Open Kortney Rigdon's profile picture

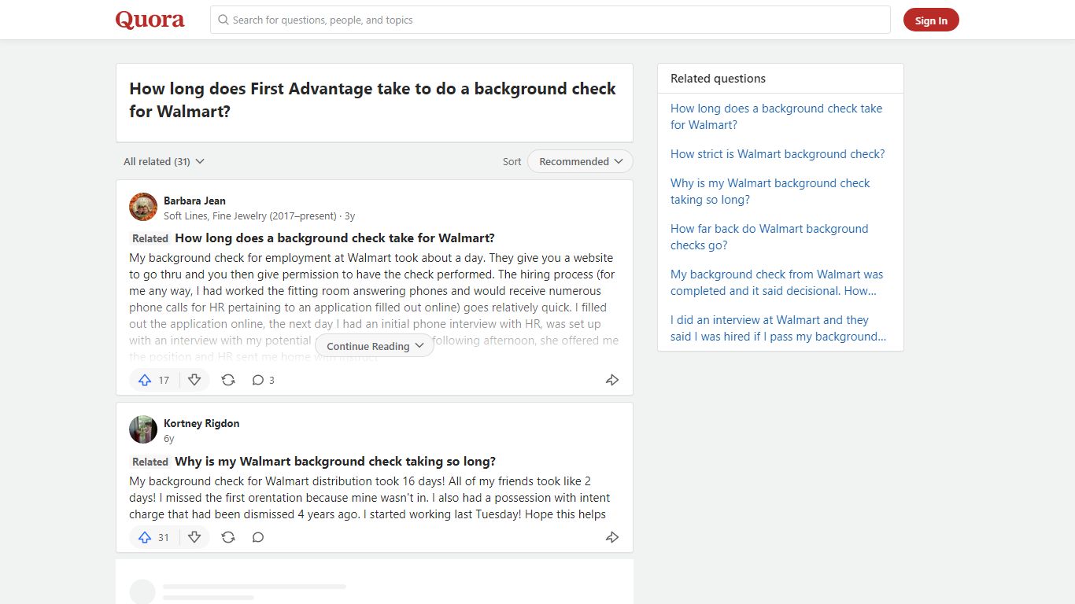[x=143, y=429]
